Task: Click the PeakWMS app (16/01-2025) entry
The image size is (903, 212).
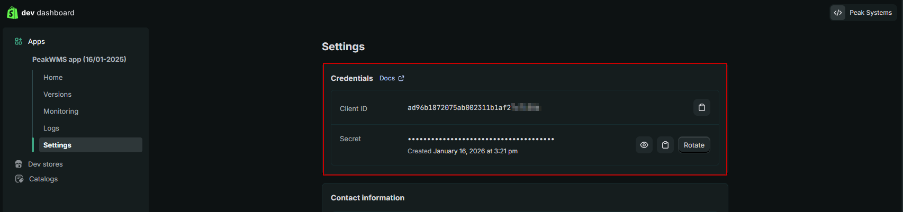Action: (x=79, y=59)
